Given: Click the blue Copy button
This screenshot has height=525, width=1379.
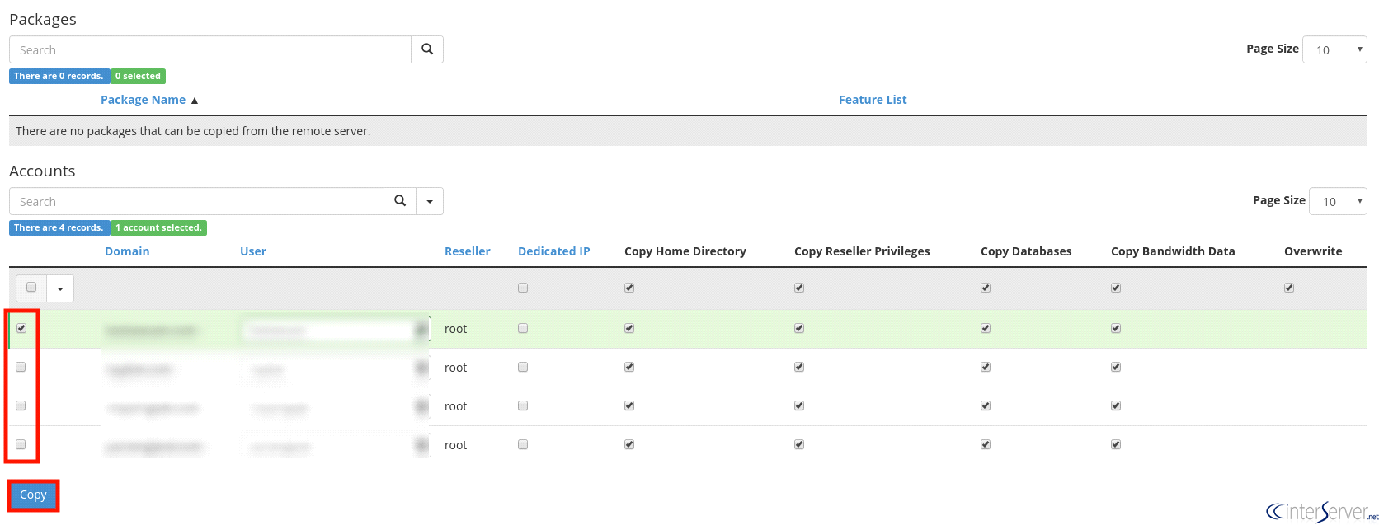Looking at the screenshot, I should tap(33, 495).
